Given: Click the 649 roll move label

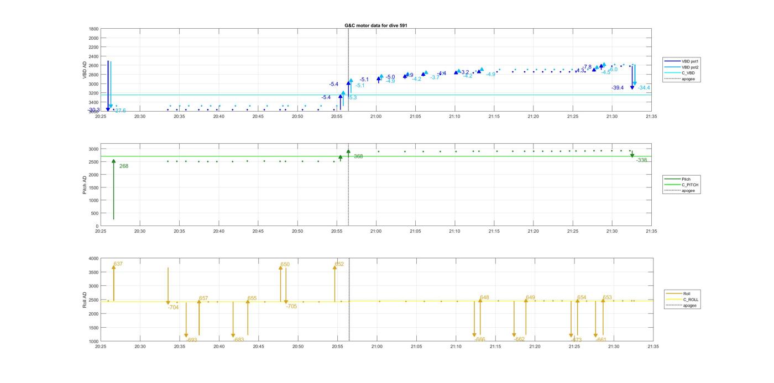Looking at the screenshot, I should pos(530,298).
